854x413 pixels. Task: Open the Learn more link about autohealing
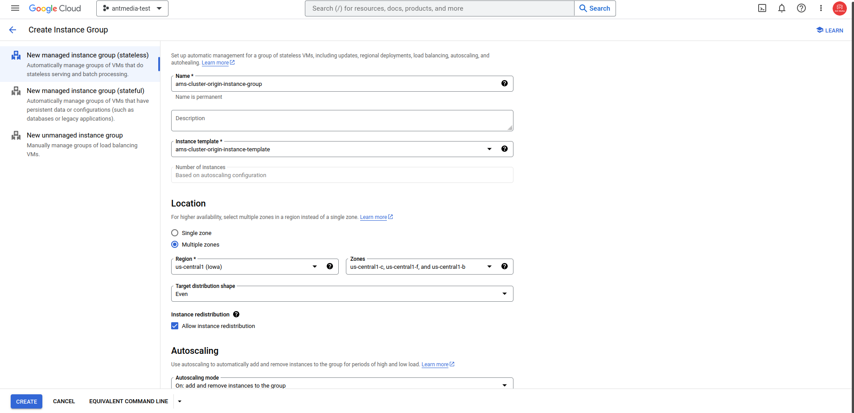[x=218, y=63]
